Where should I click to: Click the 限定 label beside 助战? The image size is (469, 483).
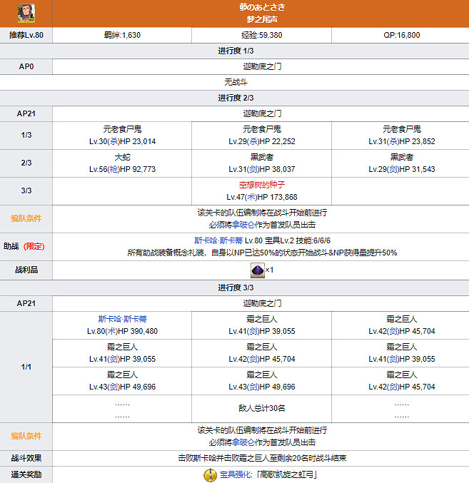[x=34, y=246]
